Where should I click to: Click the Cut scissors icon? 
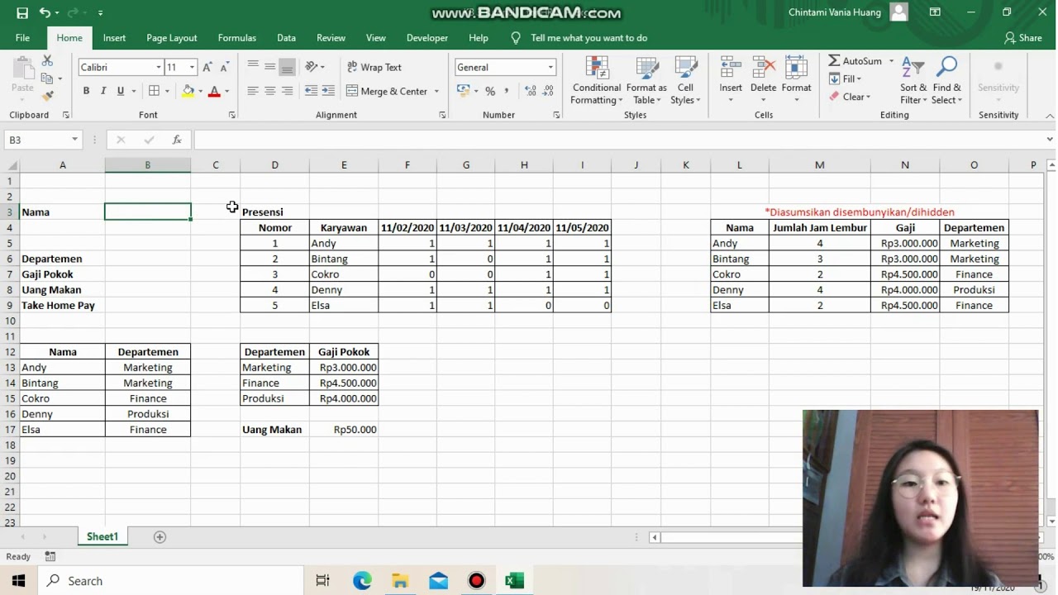47,61
